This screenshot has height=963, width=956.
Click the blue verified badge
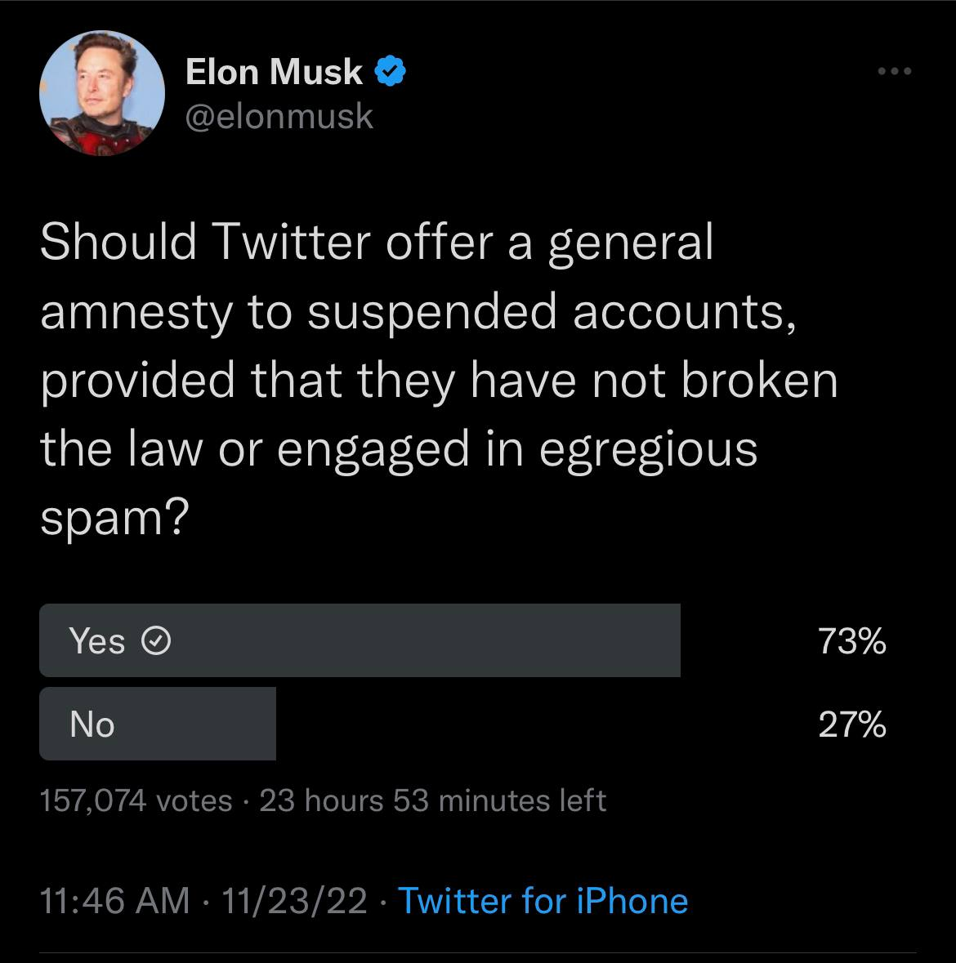[391, 73]
